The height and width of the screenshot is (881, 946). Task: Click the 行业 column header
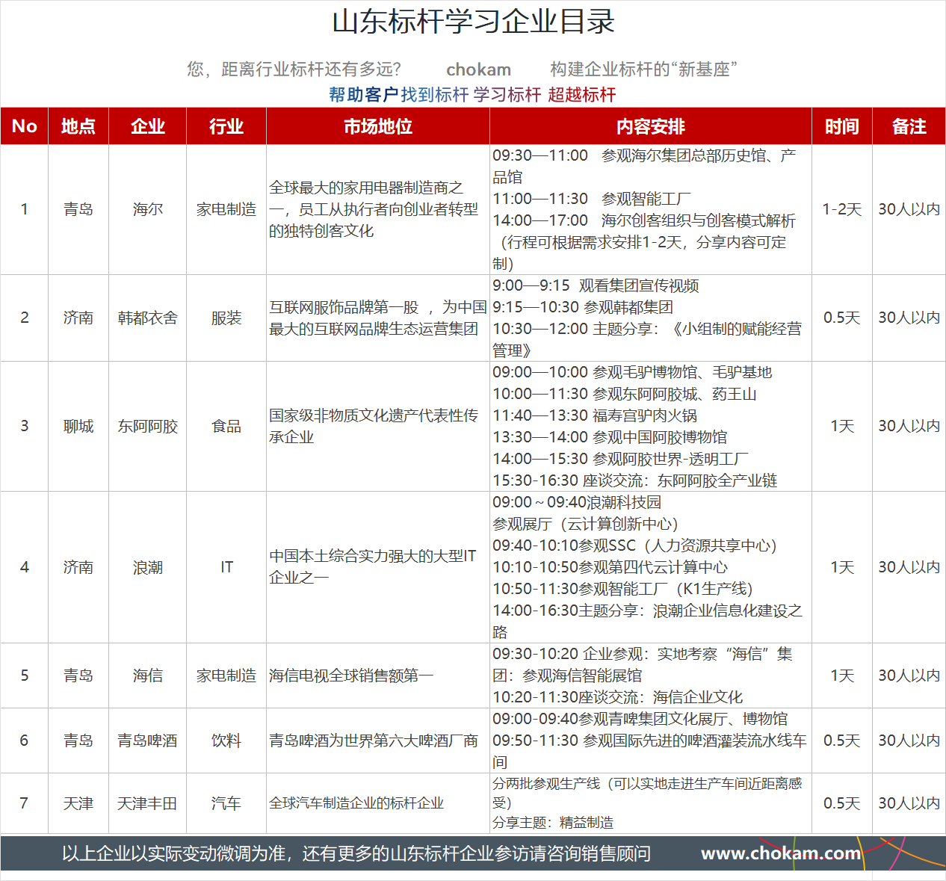pyautogui.click(x=226, y=126)
